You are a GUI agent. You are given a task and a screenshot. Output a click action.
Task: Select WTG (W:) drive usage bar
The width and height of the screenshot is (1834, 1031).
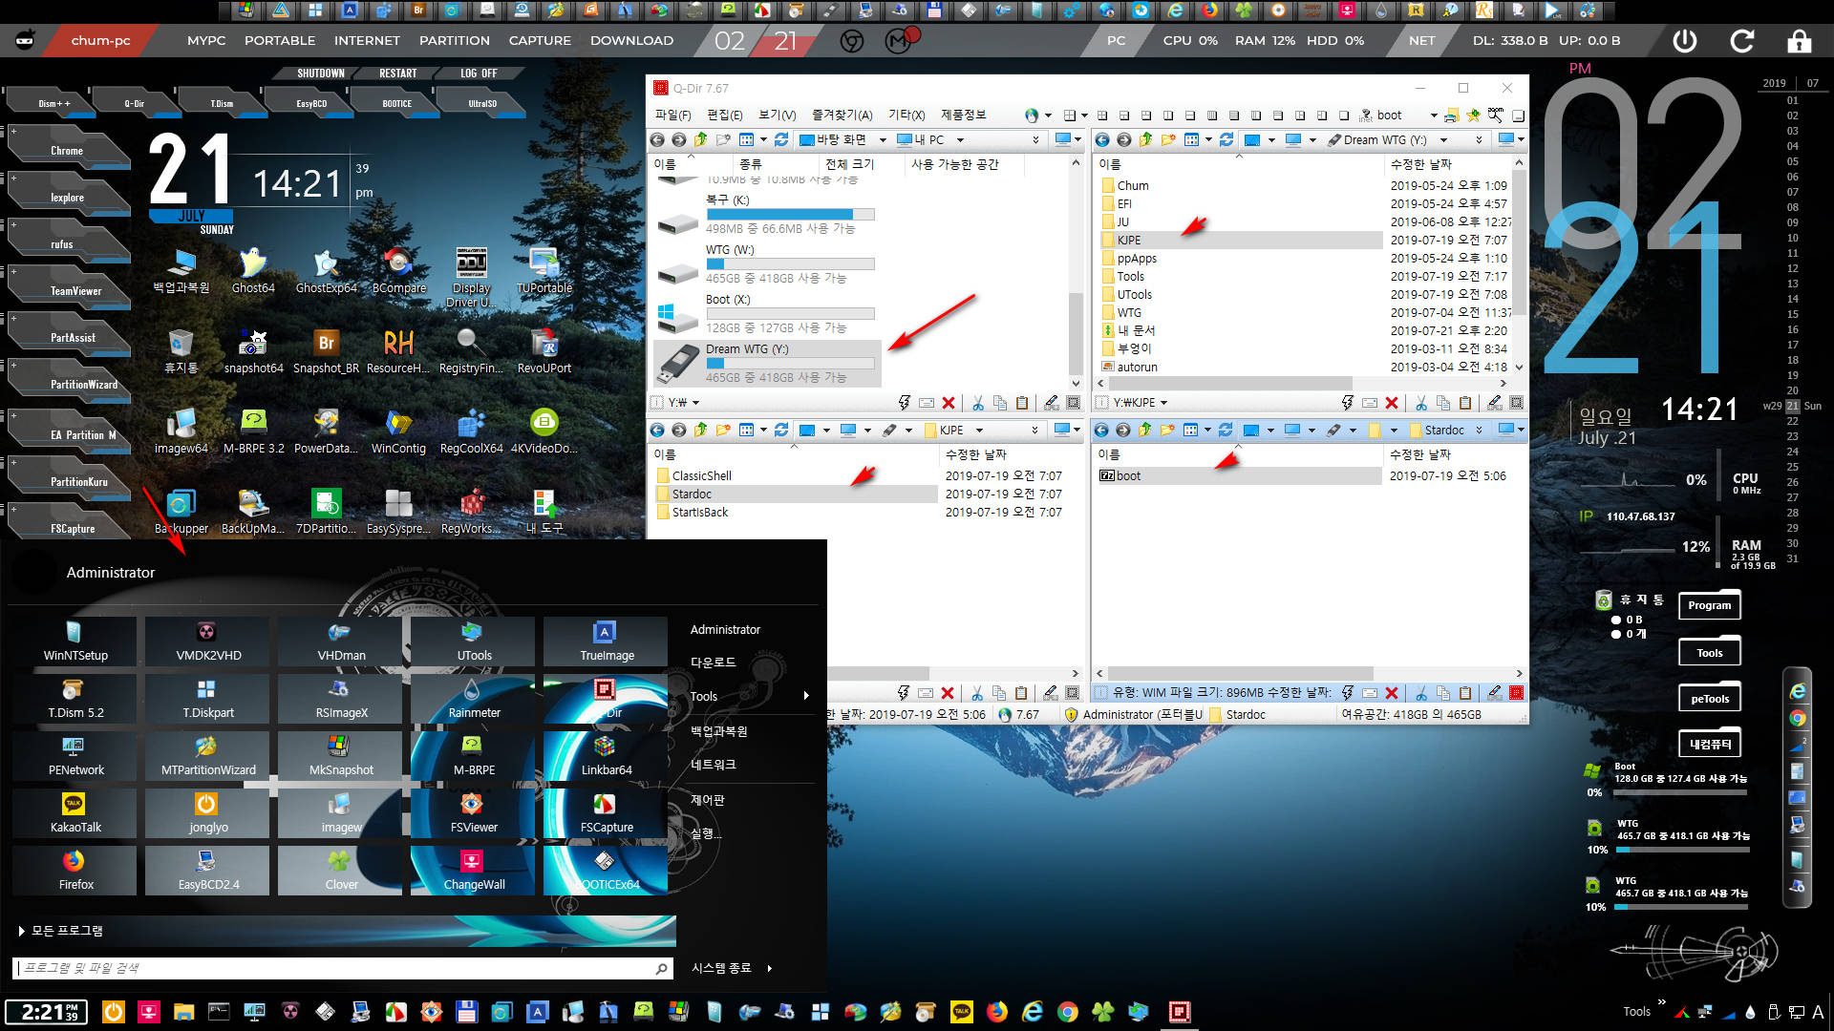click(790, 264)
